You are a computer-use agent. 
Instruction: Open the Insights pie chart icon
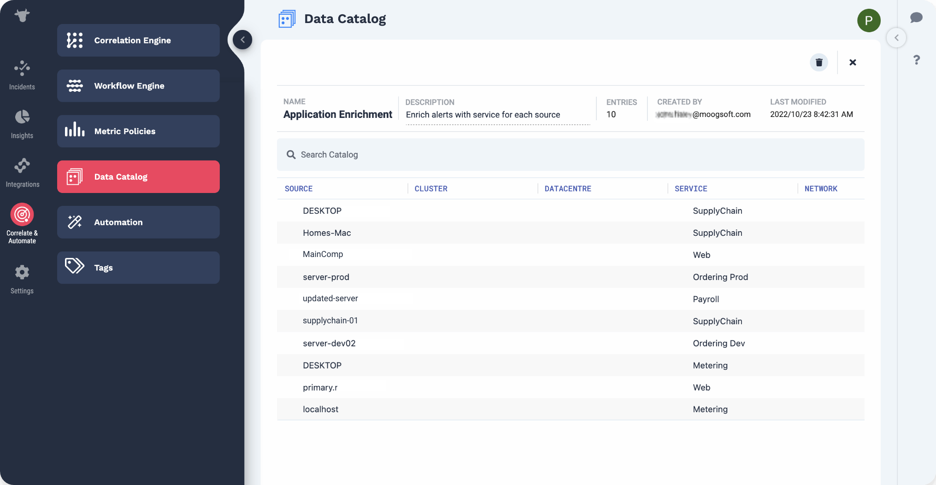pos(22,117)
